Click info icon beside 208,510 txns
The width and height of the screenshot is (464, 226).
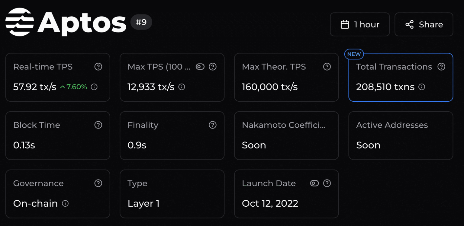422,87
